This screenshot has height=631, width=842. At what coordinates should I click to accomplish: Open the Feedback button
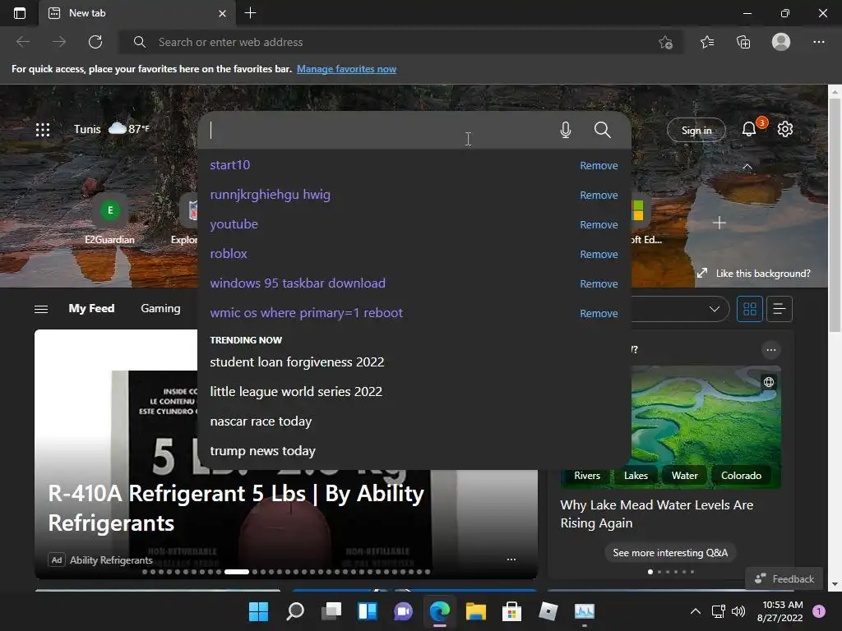click(784, 578)
